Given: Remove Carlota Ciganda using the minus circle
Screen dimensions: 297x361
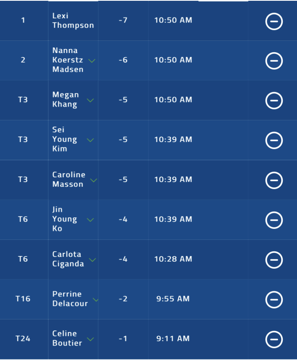Looking at the screenshot, I should [x=274, y=260].
